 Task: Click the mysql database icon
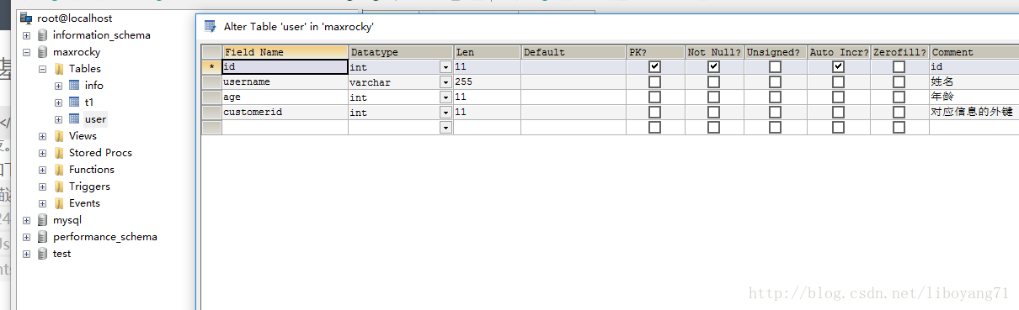43,219
